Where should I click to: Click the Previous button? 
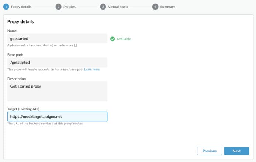pos(210,151)
